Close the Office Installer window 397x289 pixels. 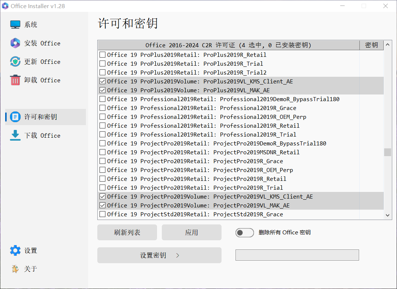(385, 6)
